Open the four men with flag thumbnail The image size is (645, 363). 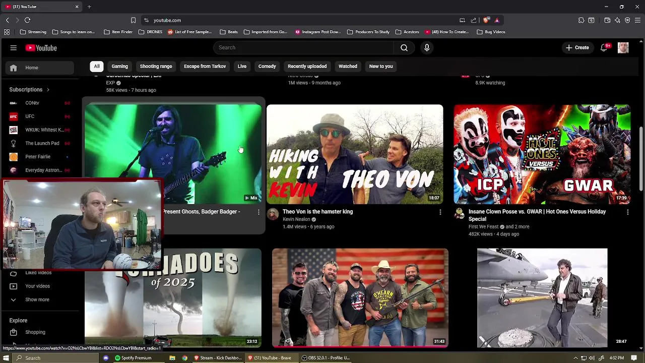coord(360,297)
